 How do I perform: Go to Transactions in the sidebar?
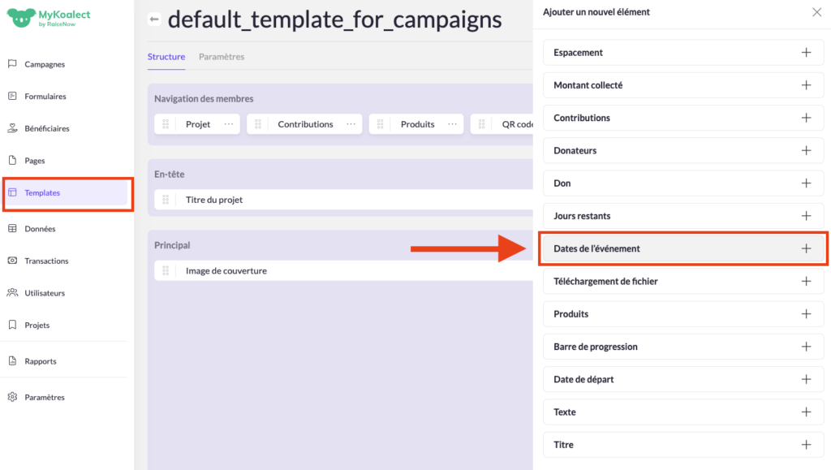pyautogui.click(x=46, y=261)
